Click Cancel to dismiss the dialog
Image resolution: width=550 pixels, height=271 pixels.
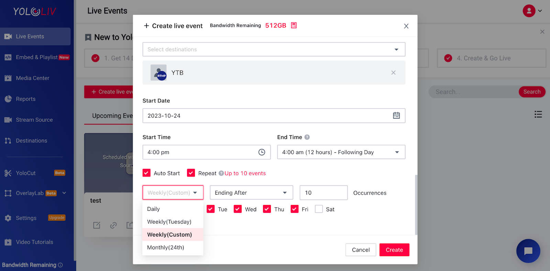[x=361, y=250]
